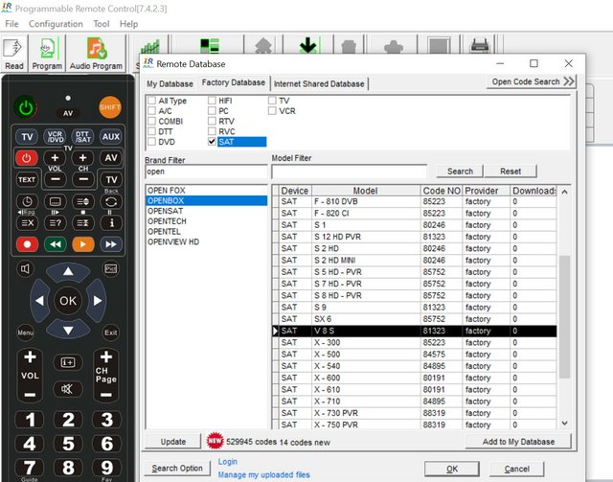Viewport: 613px width, 482px height.
Task: Click number 5 on the remote keypad
Action: pos(68,444)
